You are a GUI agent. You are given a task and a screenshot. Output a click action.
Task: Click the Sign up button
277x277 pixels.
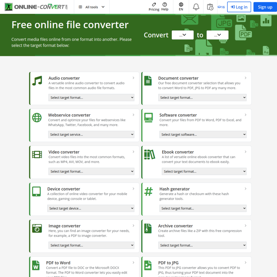point(265,7)
